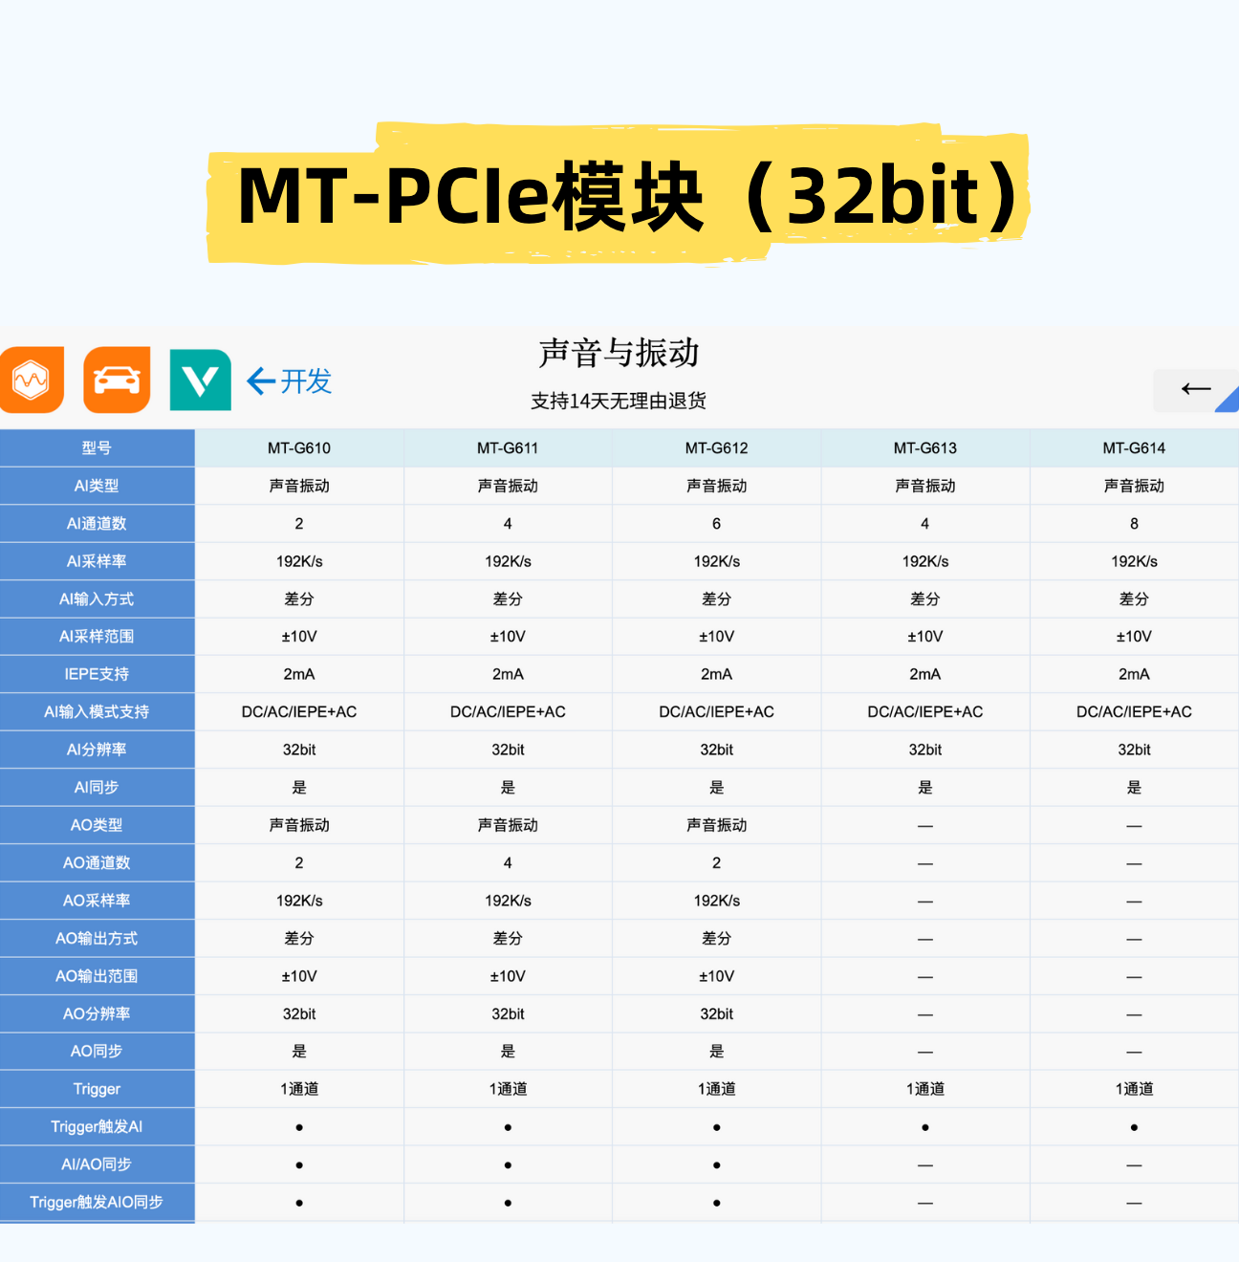
Task: Open the orange car icon
Action: [117, 380]
